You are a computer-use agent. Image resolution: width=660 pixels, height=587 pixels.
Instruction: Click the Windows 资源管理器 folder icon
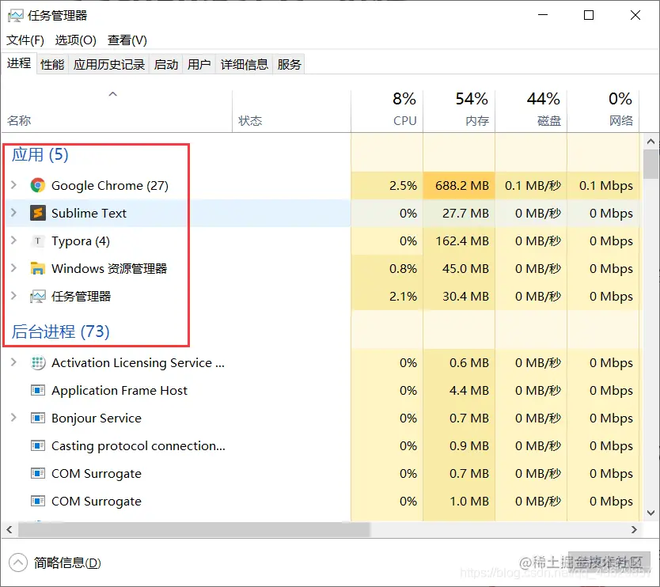37,268
